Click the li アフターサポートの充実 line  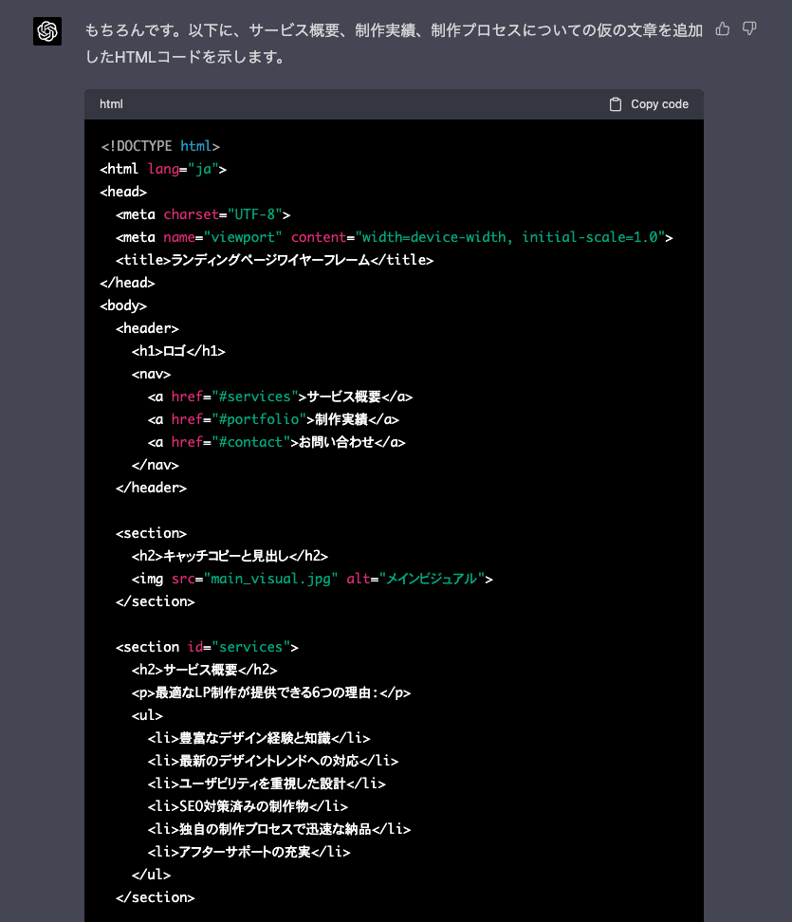click(249, 852)
